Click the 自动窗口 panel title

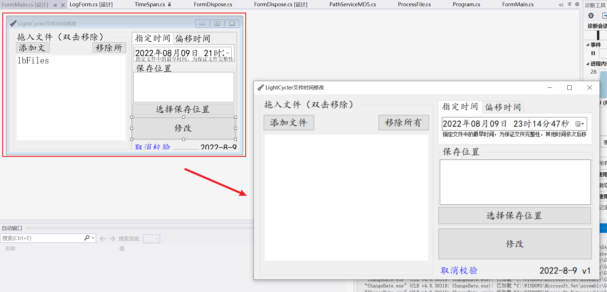[12, 228]
